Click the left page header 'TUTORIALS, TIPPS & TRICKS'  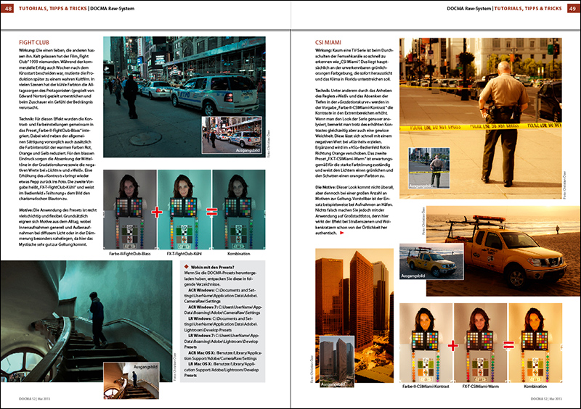[x=51, y=7]
